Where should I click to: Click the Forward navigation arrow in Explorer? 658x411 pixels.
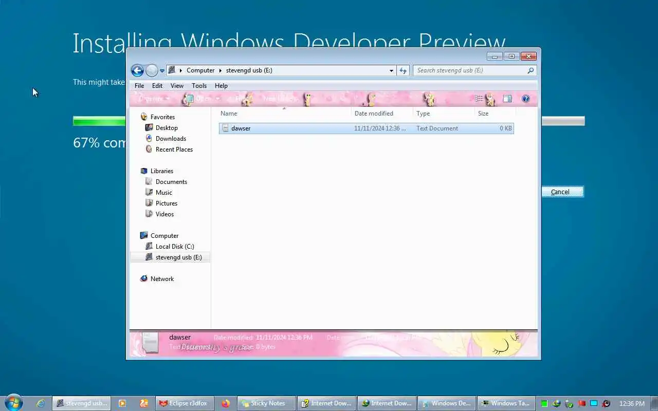click(x=152, y=70)
